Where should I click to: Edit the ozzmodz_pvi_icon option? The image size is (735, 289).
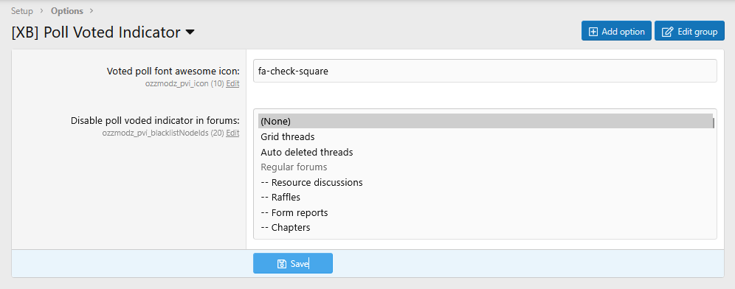(232, 84)
